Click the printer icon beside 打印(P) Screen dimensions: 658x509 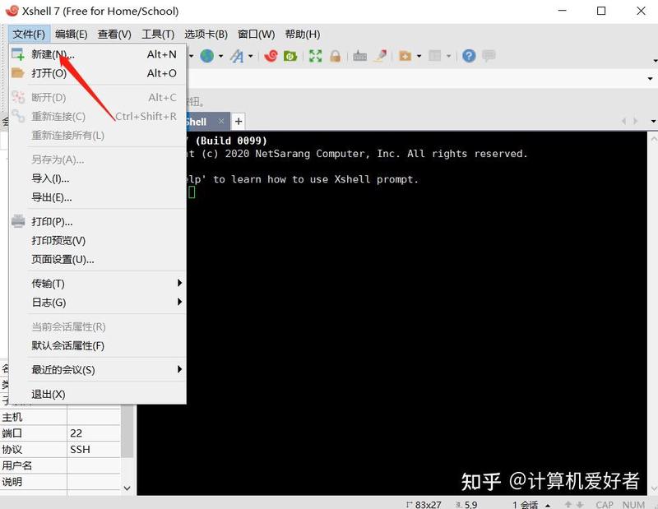[x=18, y=221]
